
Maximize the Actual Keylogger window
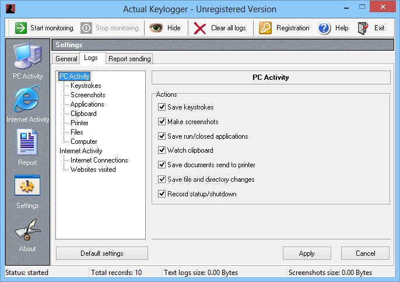point(362,7)
